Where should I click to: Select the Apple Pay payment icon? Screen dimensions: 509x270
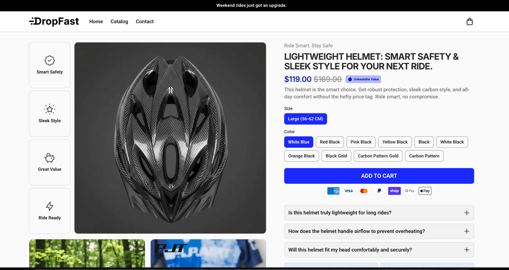(425, 191)
